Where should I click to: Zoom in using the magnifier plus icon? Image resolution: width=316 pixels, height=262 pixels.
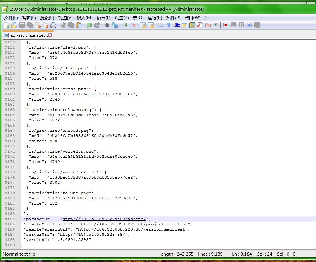(125, 25)
